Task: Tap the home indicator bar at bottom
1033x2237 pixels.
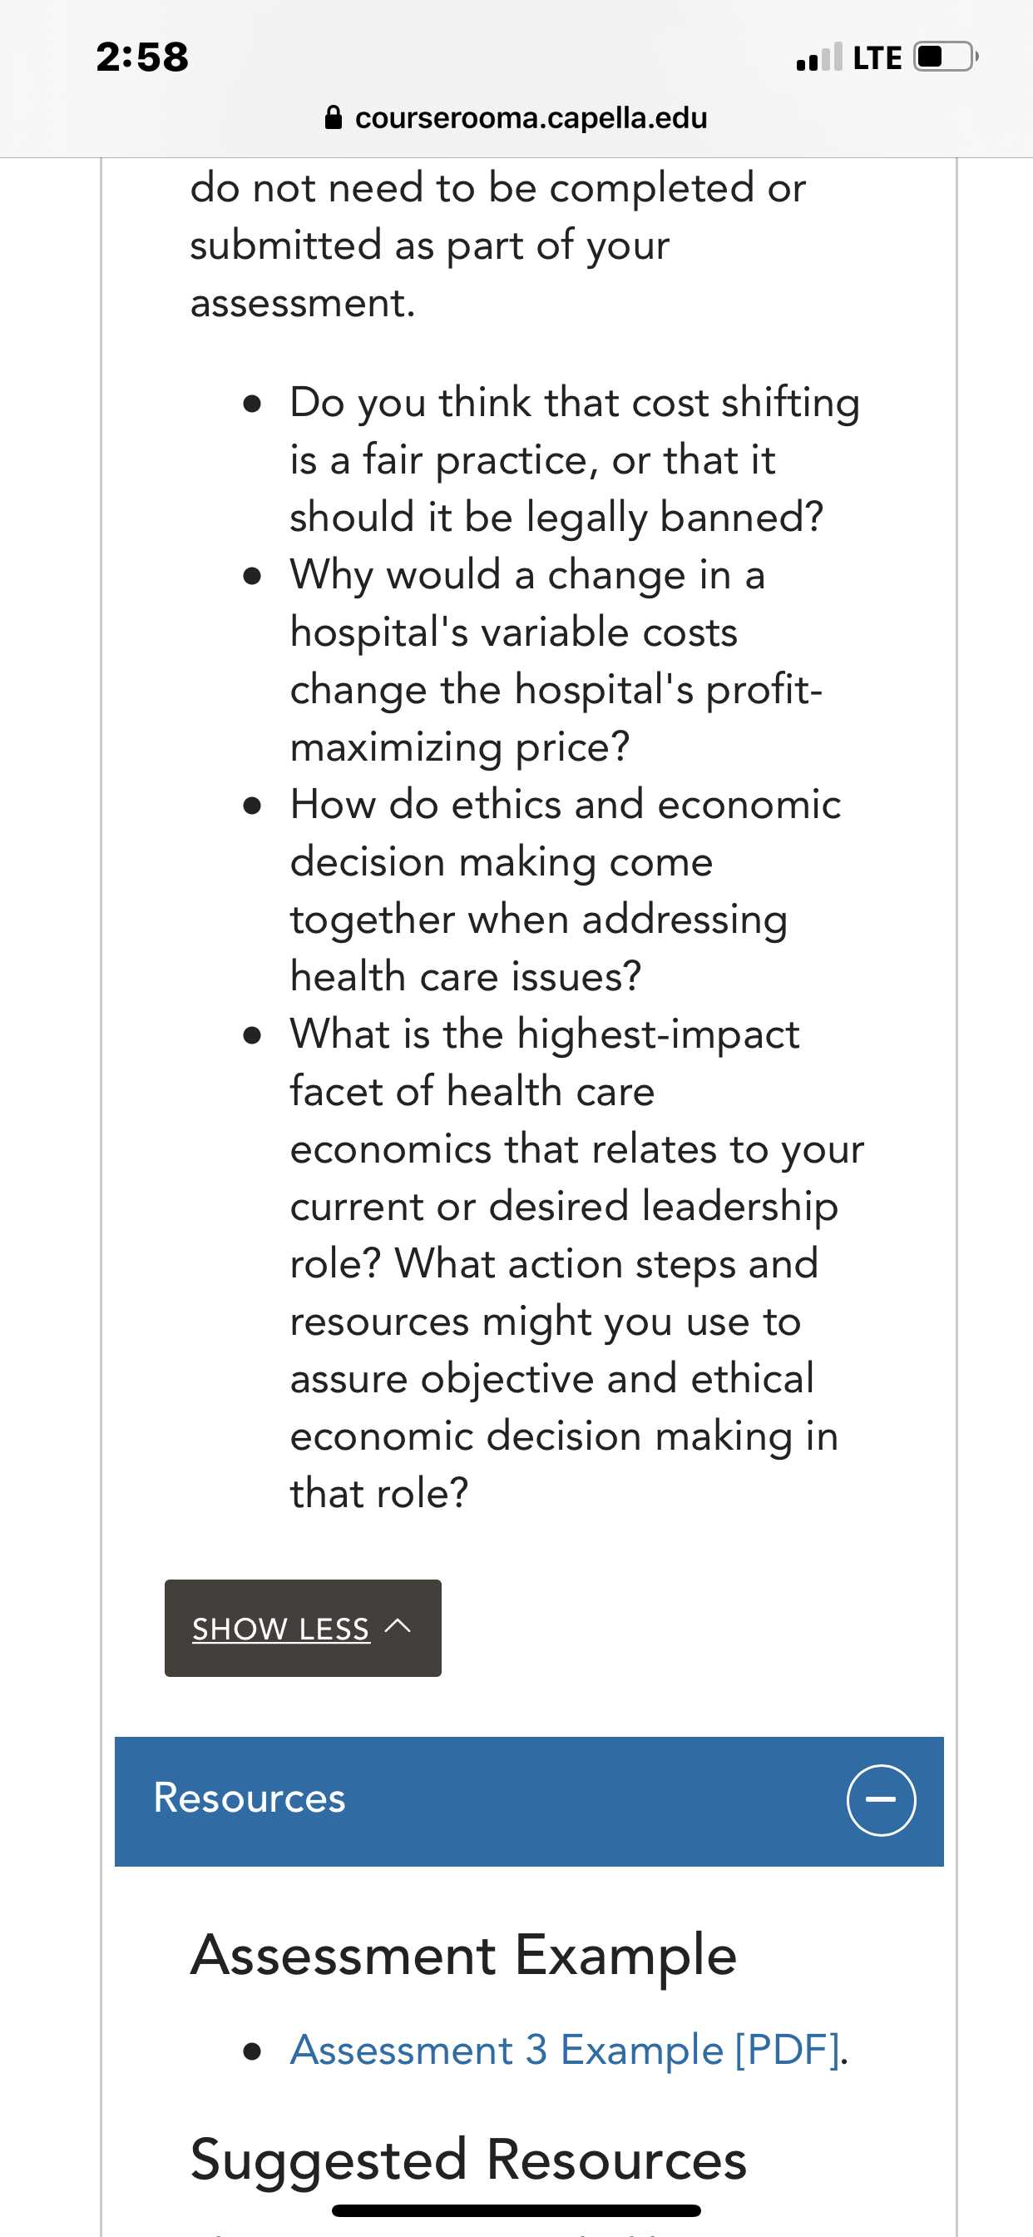Action: click(x=516, y=2210)
